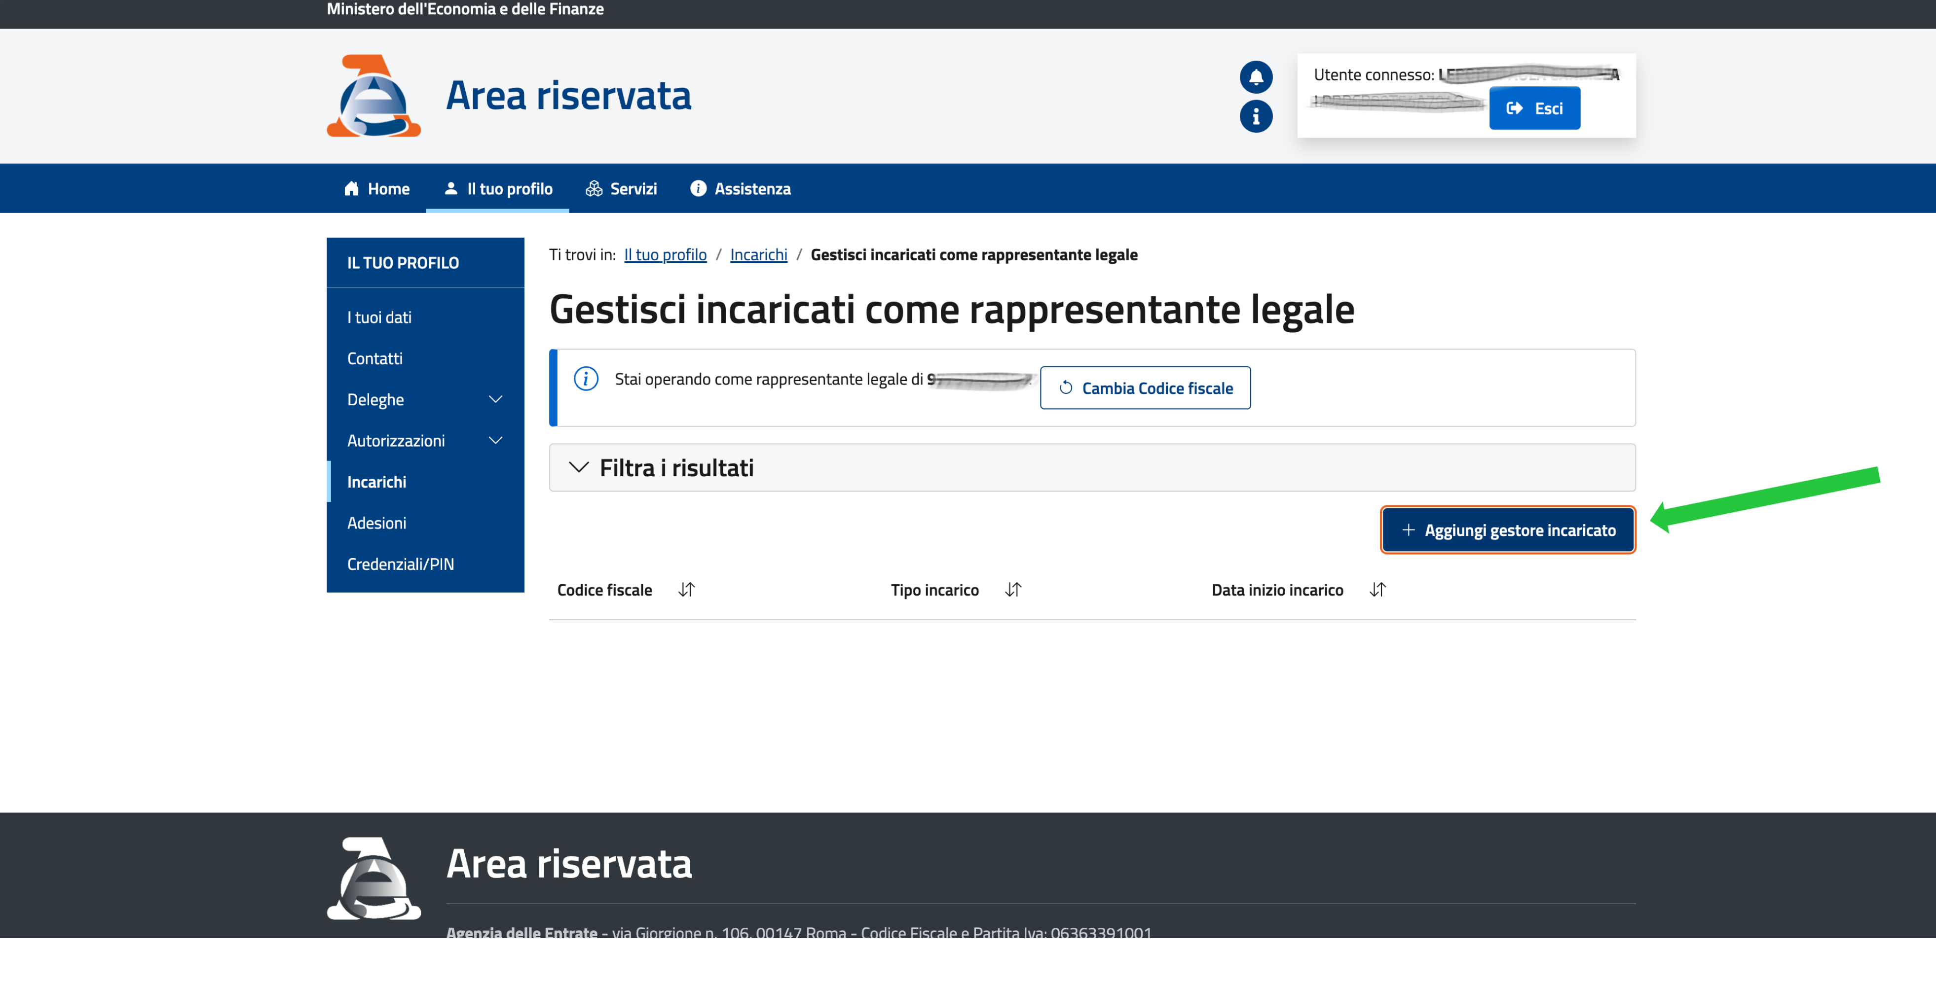The width and height of the screenshot is (1936, 988).
Task: Click info icon in representative notice
Action: pos(586,378)
